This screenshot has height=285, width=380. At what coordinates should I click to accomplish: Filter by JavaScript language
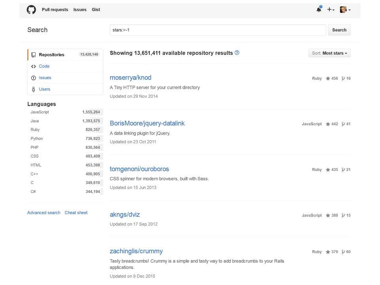65,112
